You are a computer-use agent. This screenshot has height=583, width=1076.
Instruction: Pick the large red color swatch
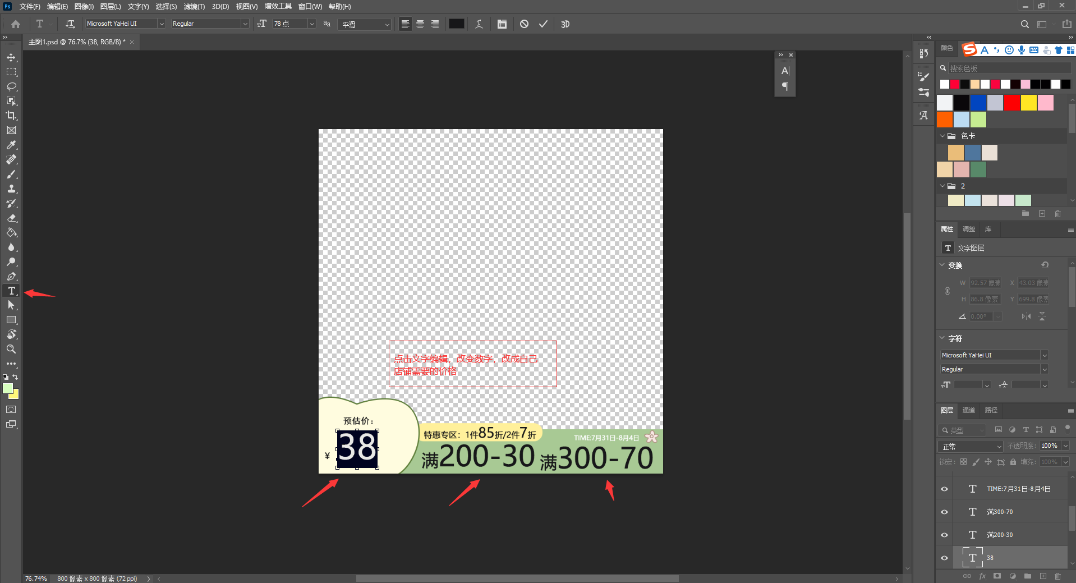1011,103
